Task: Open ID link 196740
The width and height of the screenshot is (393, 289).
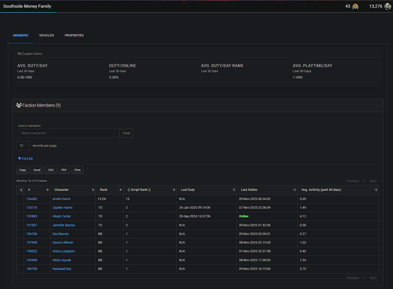Action: (x=32, y=234)
